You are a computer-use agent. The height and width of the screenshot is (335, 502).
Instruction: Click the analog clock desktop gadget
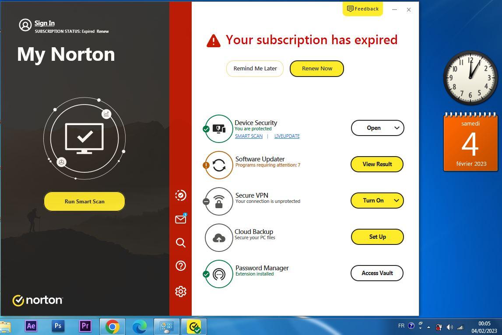pos(470,77)
